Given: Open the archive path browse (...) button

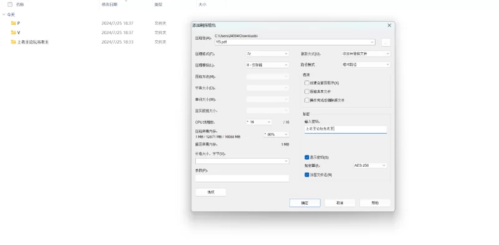Looking at the screenshot, I should click(385, 42).
